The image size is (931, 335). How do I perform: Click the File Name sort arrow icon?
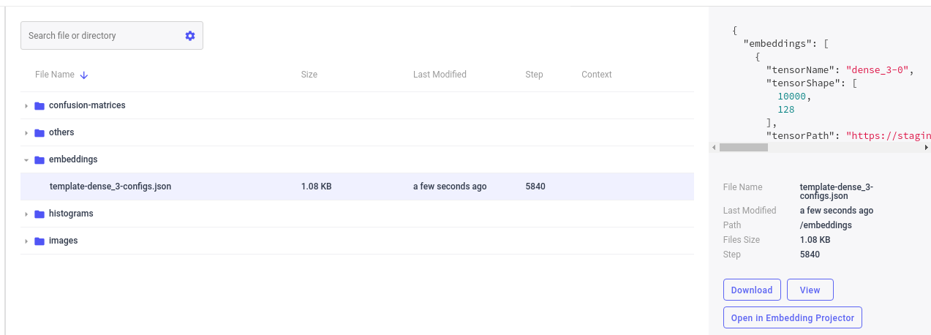(84, 75)
